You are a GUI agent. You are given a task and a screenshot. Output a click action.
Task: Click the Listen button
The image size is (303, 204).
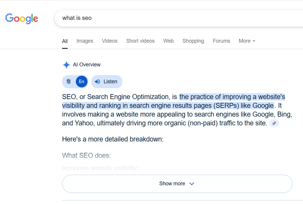(x=107, y=82)
